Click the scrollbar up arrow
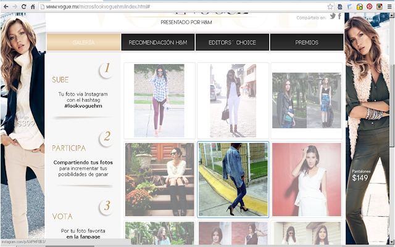The width and height of the screenshot is (395, 247). (x=392, y=15)
